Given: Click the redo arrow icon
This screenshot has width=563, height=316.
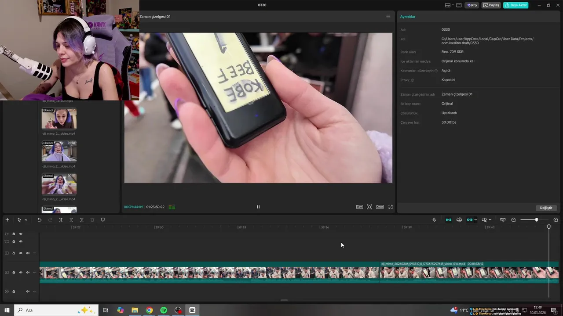Looking at the screenshot, I should point(50,220).
